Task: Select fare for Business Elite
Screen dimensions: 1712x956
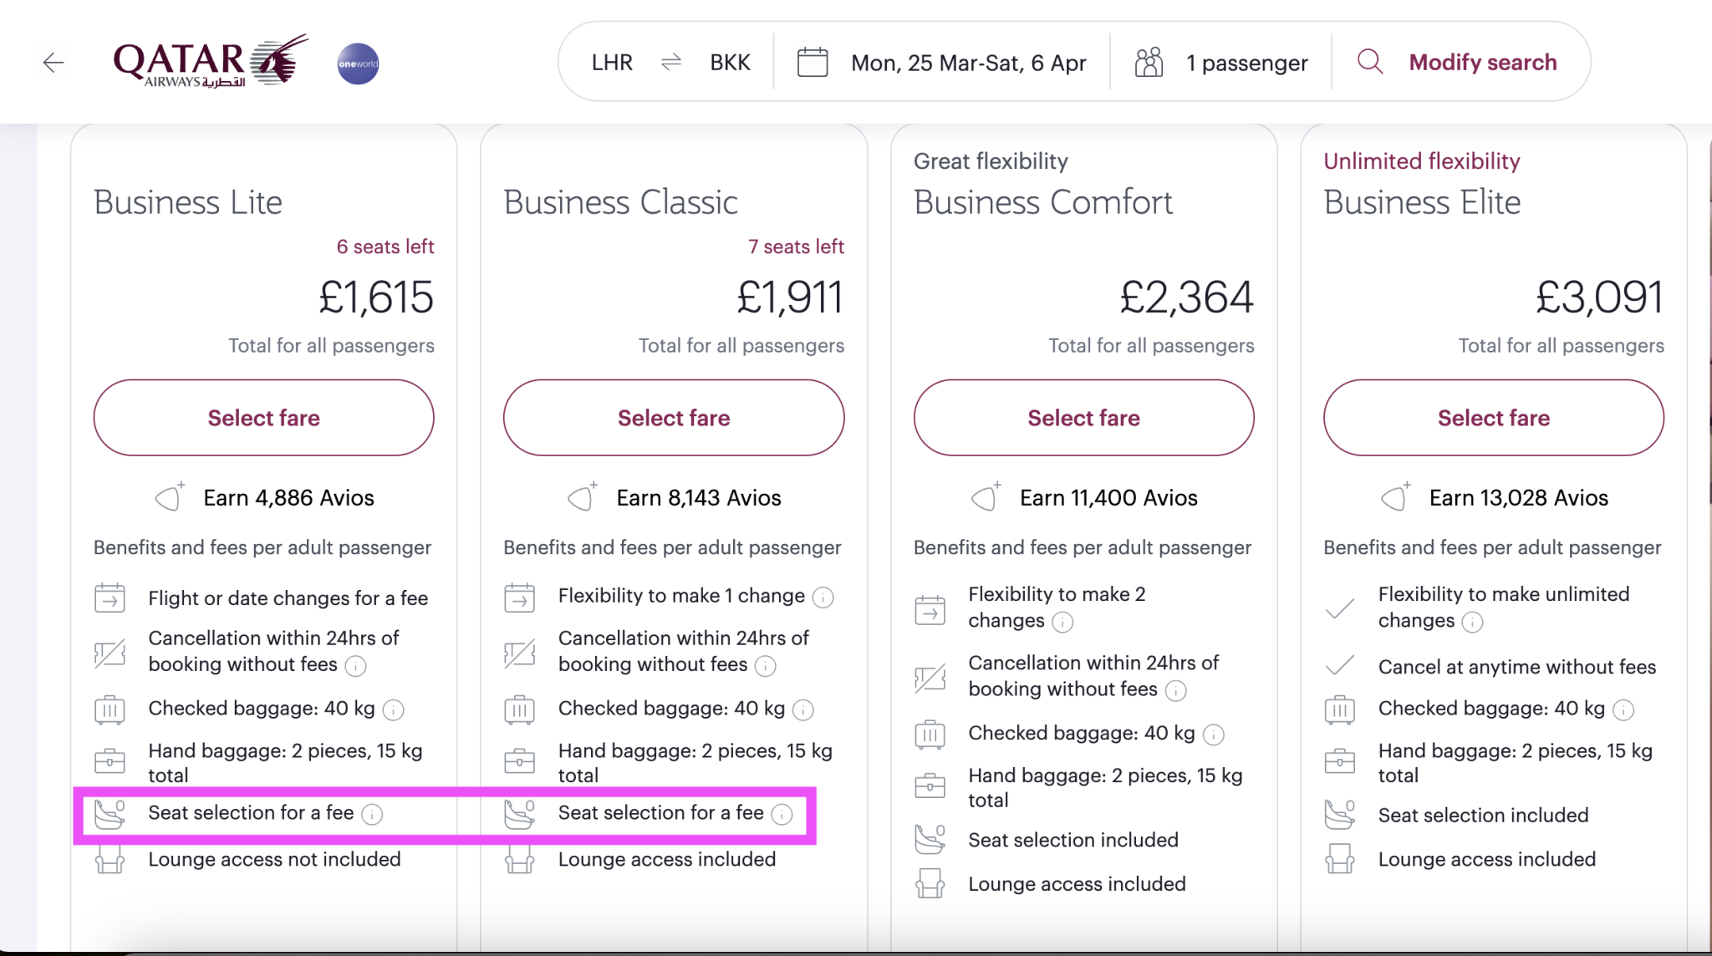Action: coord(1494,418)
